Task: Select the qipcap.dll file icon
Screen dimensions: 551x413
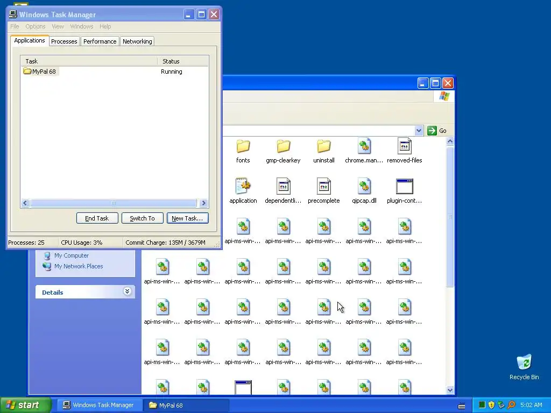Action: (x=364, y=186)
